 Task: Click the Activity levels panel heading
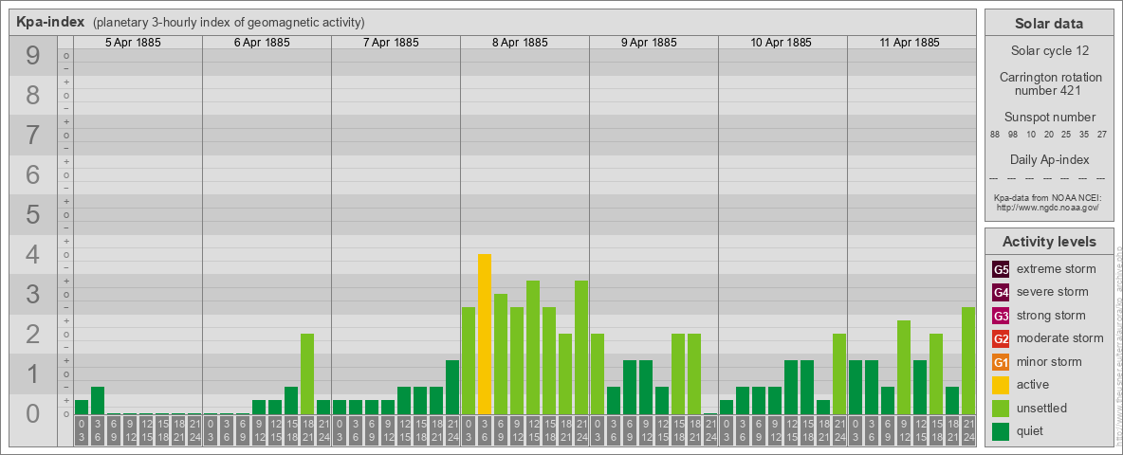point(1049,242)
